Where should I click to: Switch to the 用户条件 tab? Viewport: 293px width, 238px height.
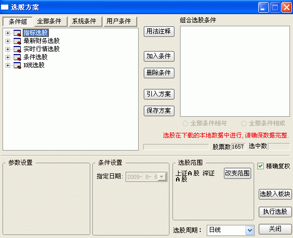[119, 22]
